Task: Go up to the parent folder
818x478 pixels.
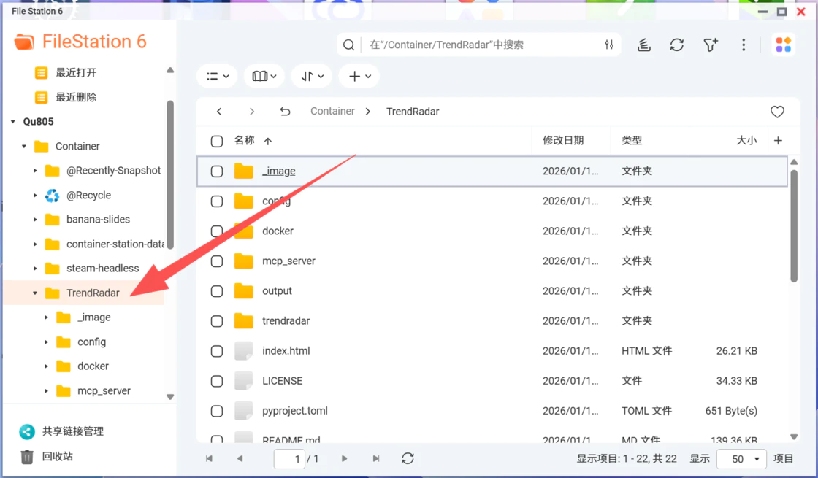Action: [x=285, y=112]
